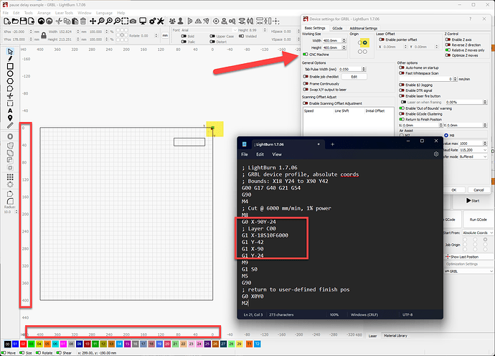Click the Delete trash icon
This screenshot has width=495, height=356.
click(83, 21)
